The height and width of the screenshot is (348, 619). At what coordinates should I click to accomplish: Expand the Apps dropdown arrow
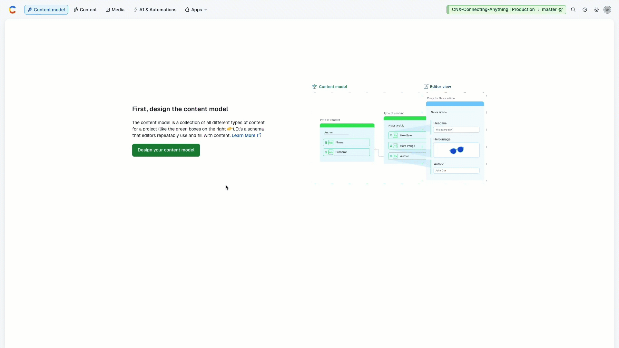(x=206, y=10)
